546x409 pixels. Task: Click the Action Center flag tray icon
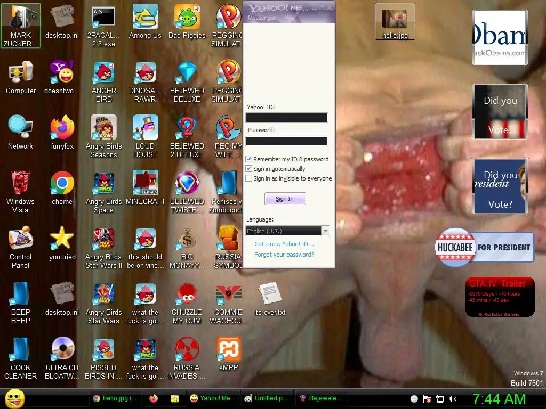pos(427,399)
